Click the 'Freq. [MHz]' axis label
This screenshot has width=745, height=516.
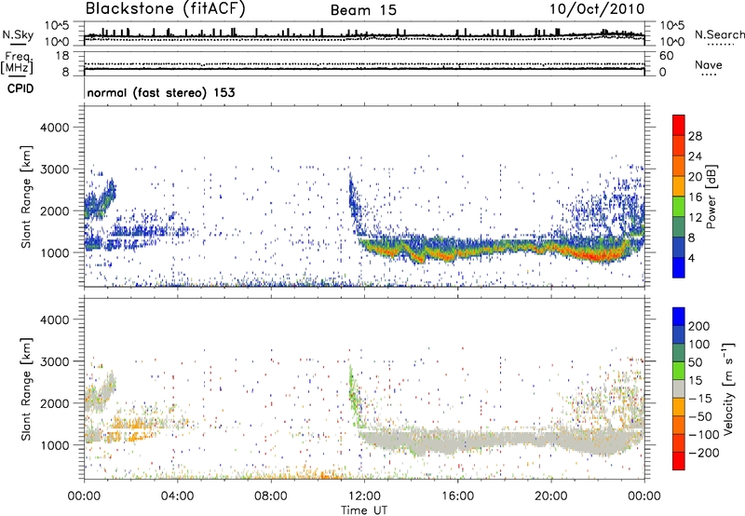coord(17,62)
